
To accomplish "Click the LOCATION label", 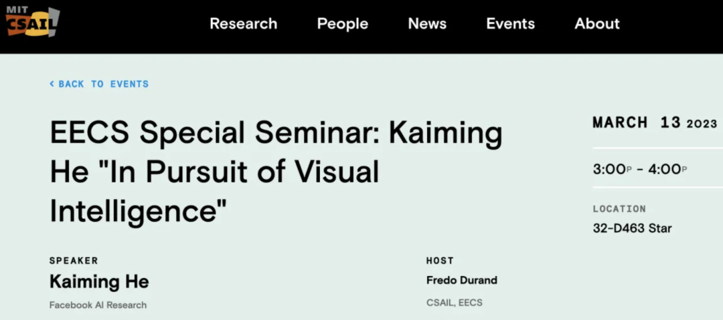I will pos(619,209).
